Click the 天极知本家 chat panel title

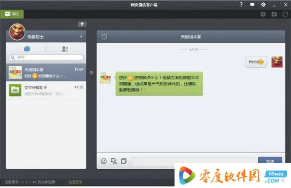click(x=191, y=37)
